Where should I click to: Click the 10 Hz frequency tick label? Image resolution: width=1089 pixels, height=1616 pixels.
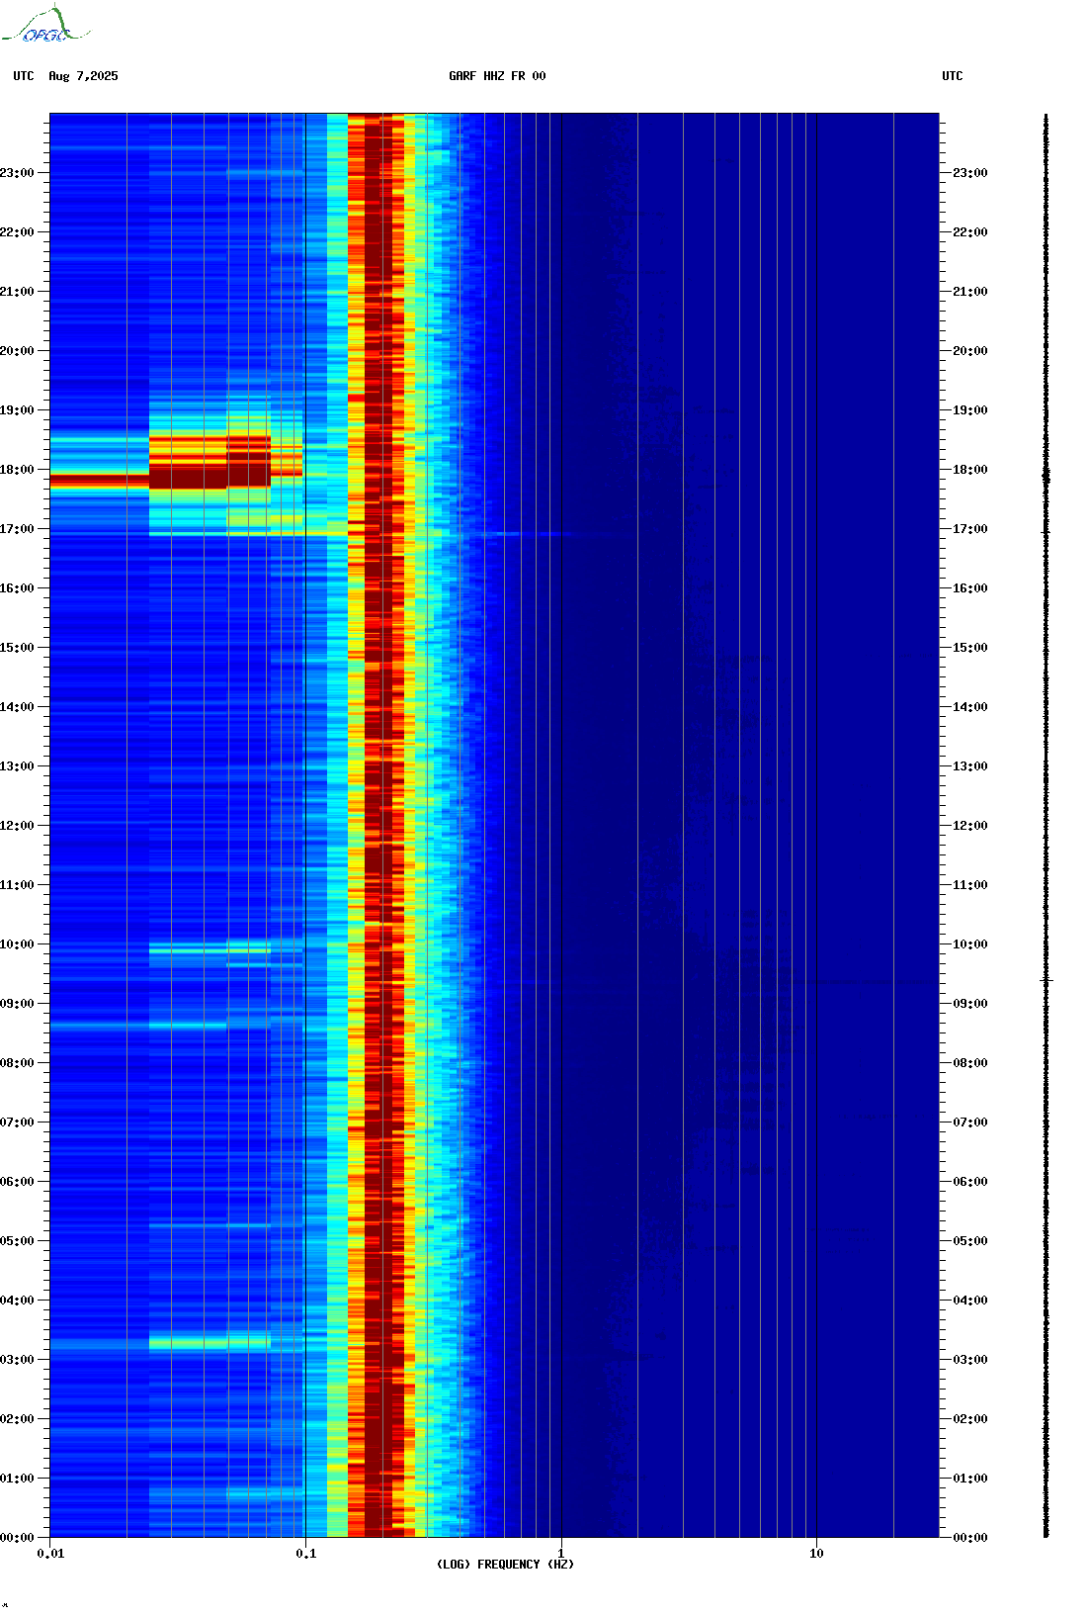click(x=816, y=1554)
